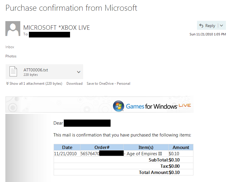The width and height of the screenshot is (228, 182).
Task: Click the Date column header
Action: click(67, 147)
